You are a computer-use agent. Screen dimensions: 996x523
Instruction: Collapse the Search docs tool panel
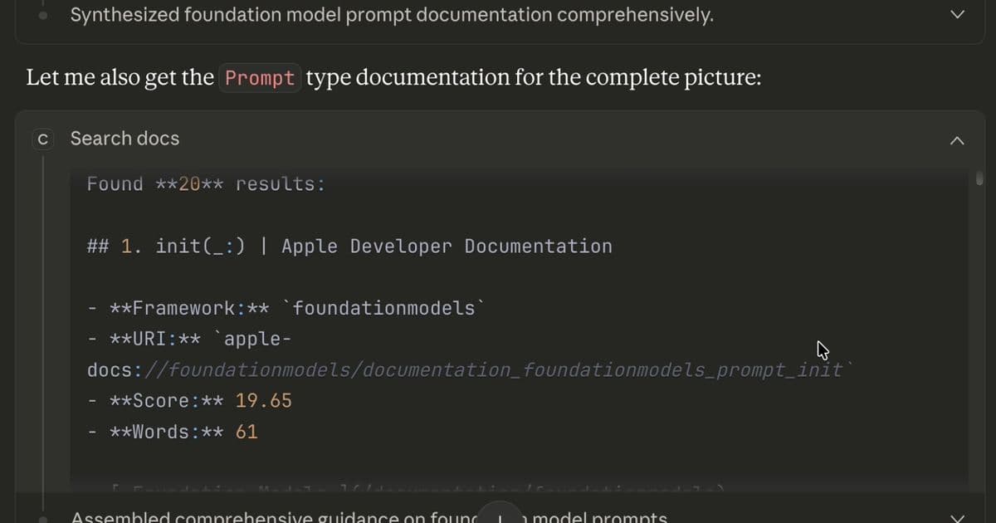coord(957,140)
